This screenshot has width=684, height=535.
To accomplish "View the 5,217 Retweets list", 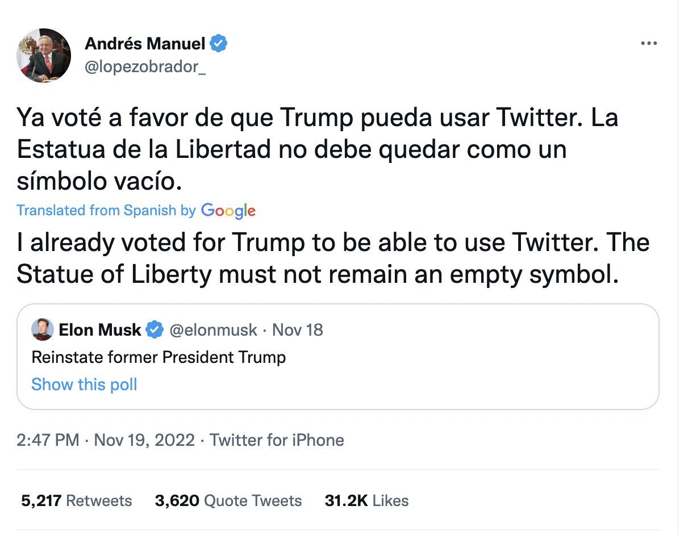I will click(x=77, y=500).
